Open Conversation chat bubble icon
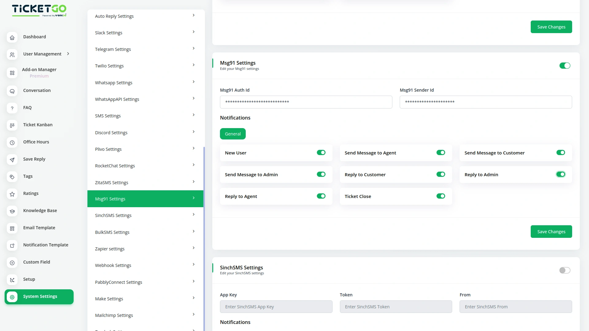 12,91
